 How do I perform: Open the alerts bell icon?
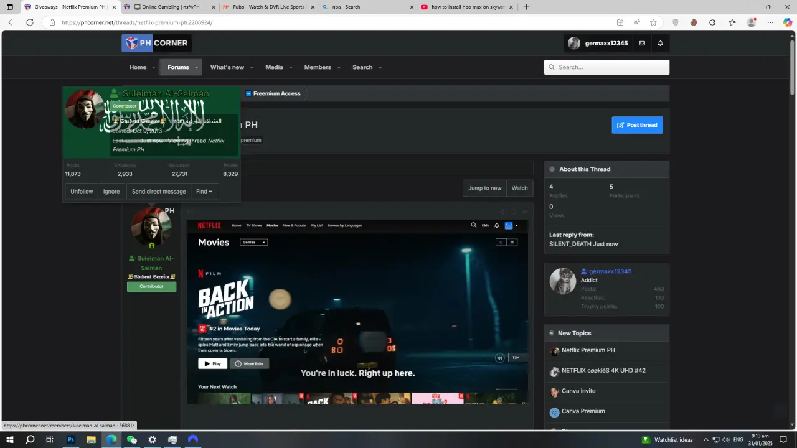661,44
